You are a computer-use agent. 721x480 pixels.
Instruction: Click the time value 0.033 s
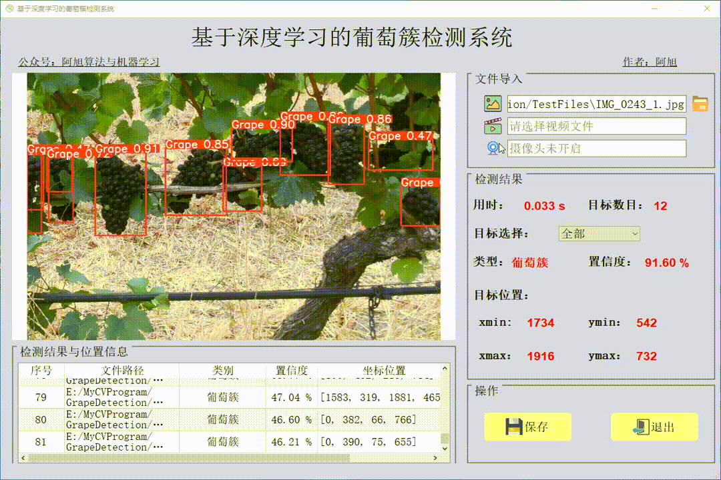545,206
